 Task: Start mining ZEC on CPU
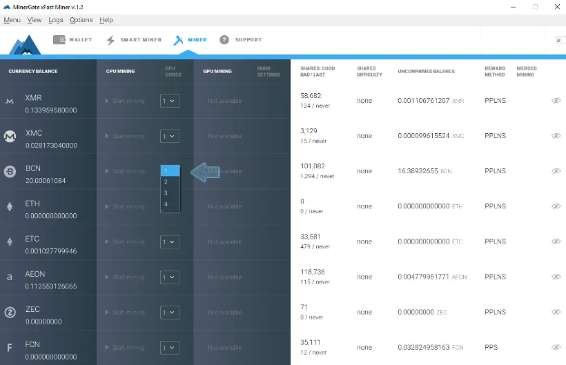click(125, 313)
